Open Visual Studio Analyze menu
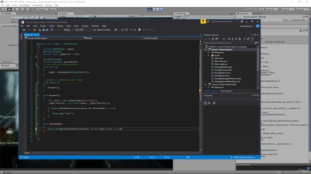The height and width of the screenshot is (174, 311). pyautogui.click(x=85, y=26)
